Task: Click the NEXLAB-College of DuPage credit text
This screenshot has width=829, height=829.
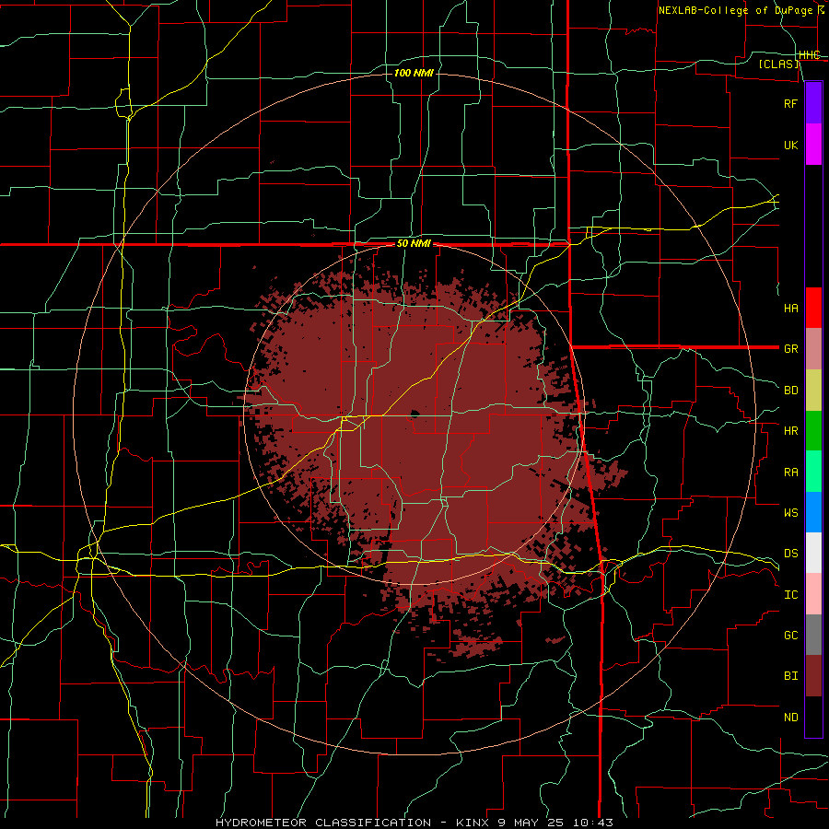Action: coord(738,10)
